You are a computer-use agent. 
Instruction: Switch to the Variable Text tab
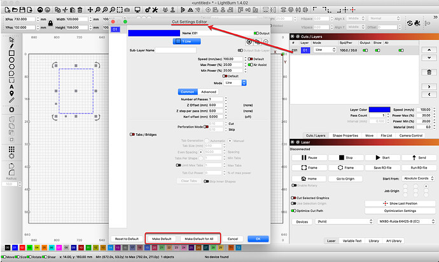pyautogui.click(x=352, y=241)
